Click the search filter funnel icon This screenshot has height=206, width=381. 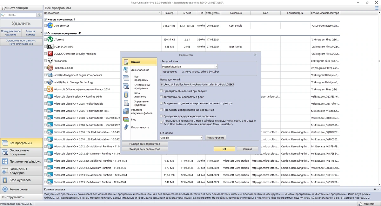pos(39,15)
